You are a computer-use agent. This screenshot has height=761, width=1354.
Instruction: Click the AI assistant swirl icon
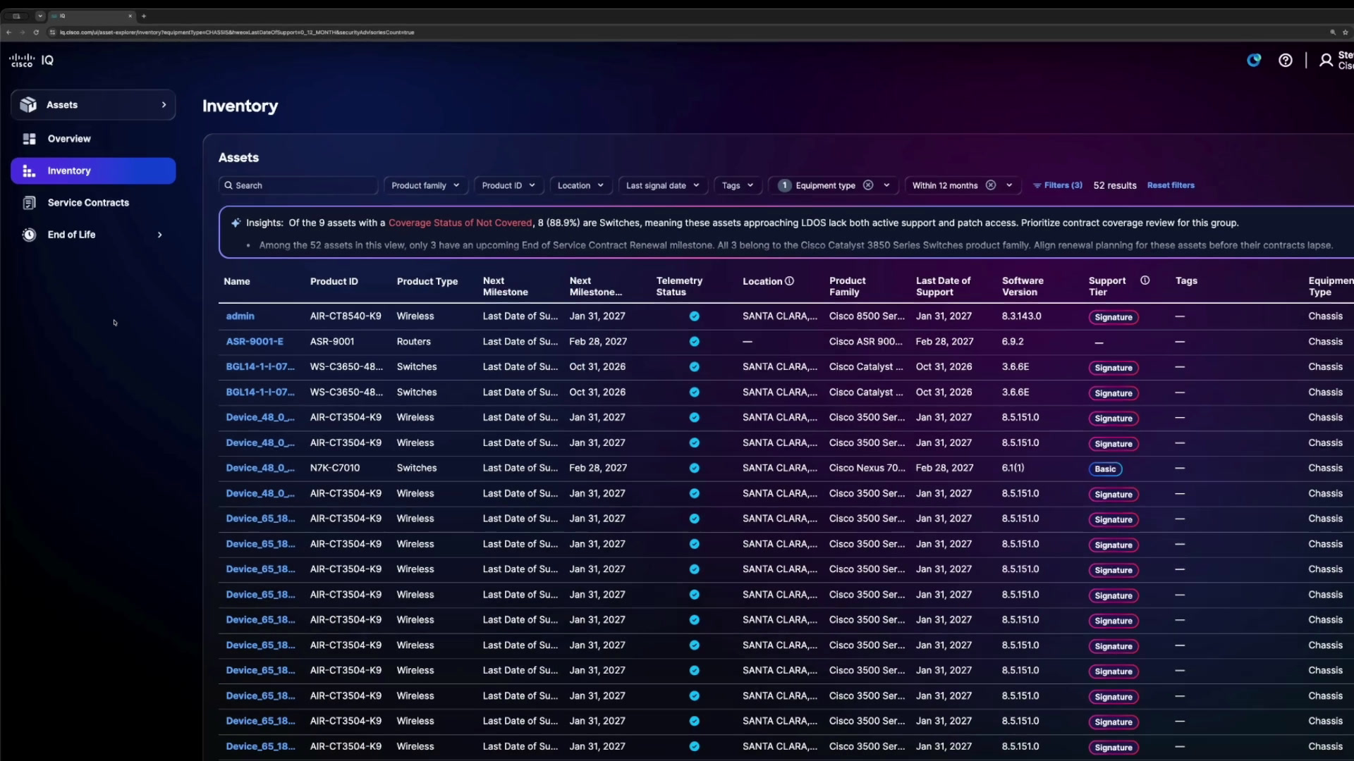tap(1253, 61)
